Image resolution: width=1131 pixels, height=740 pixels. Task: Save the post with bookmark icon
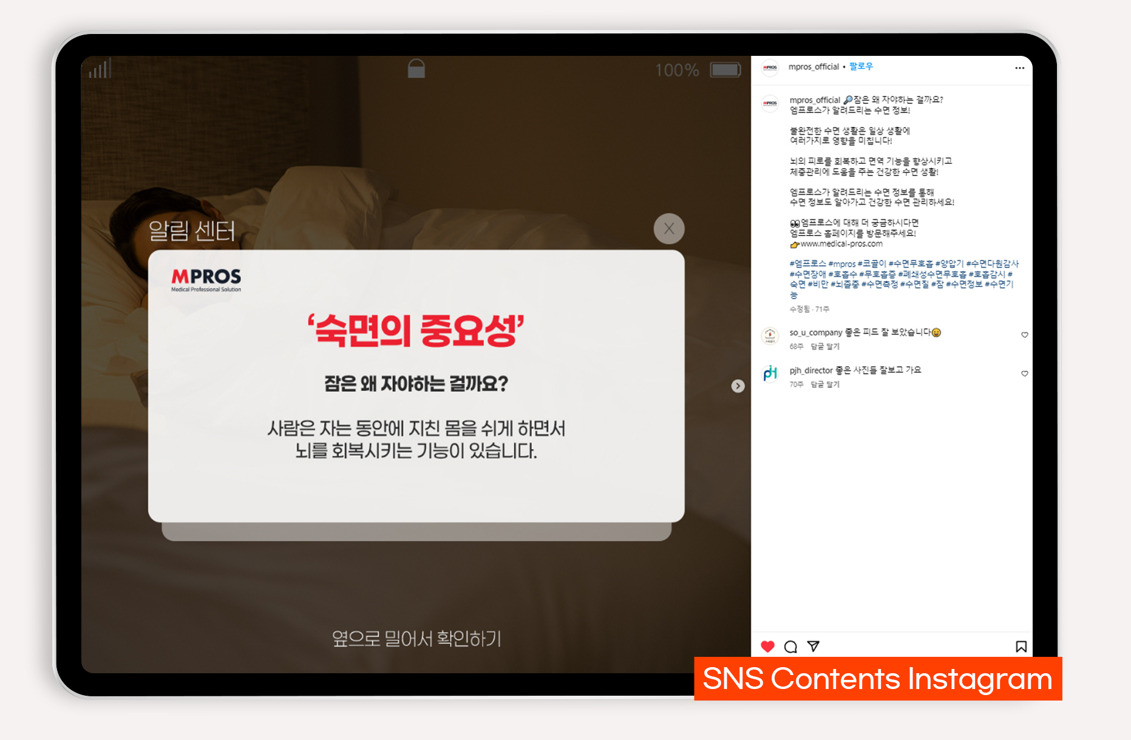click(x=1021, y=647)
